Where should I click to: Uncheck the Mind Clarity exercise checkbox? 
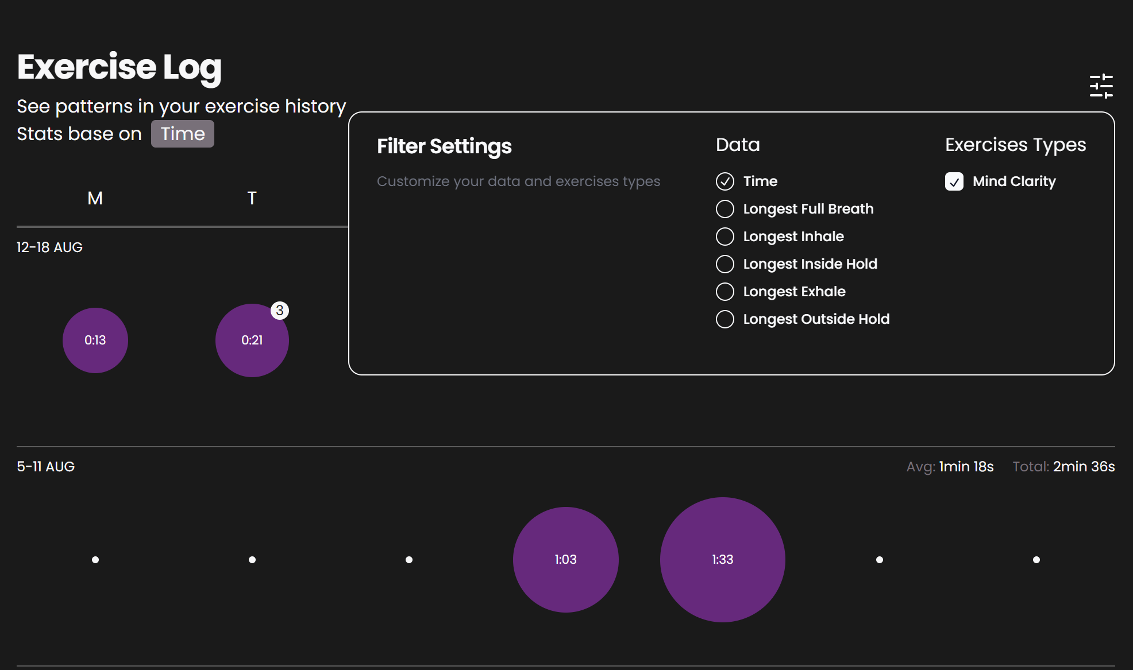click(954, 181)
